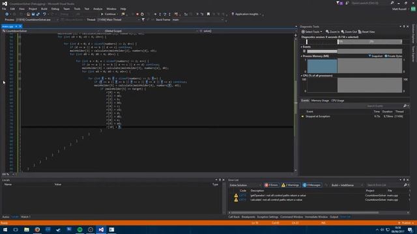
Task: Select the 'calculate' warning row
Action: coord(319,200)
